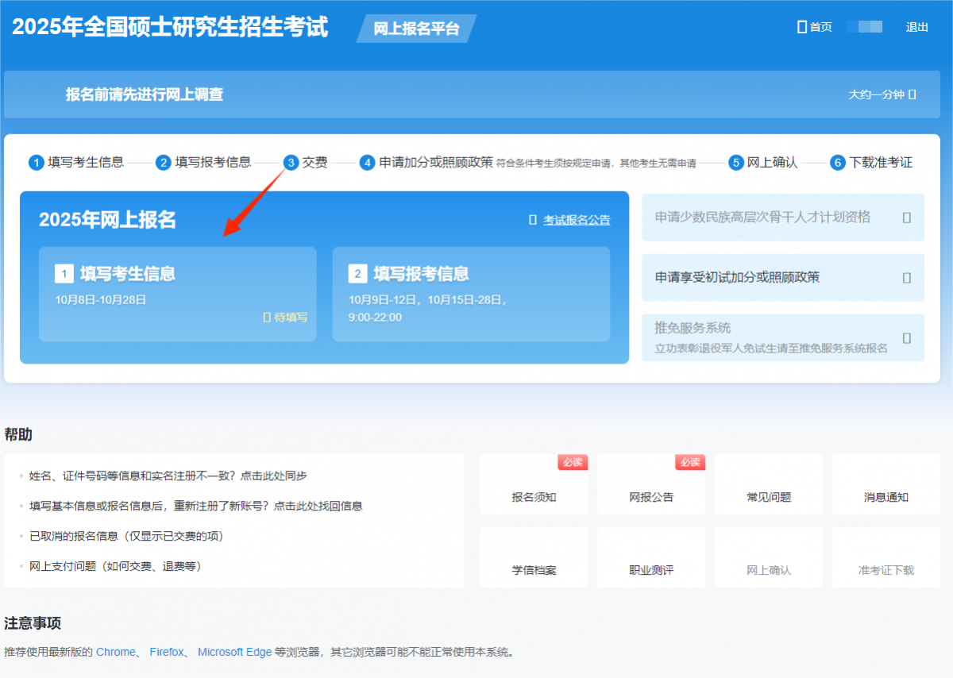Select the 常见问题 help tile
This screenshot has width=953, height=678.
point(769,486)
